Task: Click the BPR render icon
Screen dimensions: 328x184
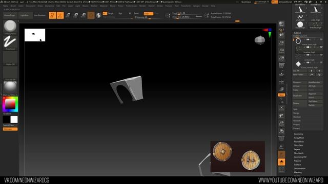Action: (281, 24)
